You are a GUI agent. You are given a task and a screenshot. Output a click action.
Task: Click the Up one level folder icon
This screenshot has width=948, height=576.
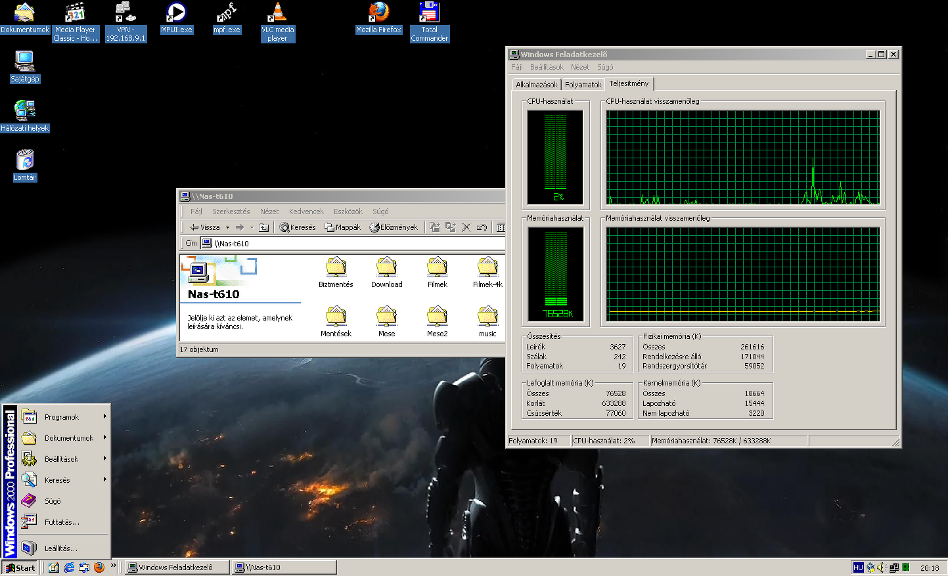(263, 227)
